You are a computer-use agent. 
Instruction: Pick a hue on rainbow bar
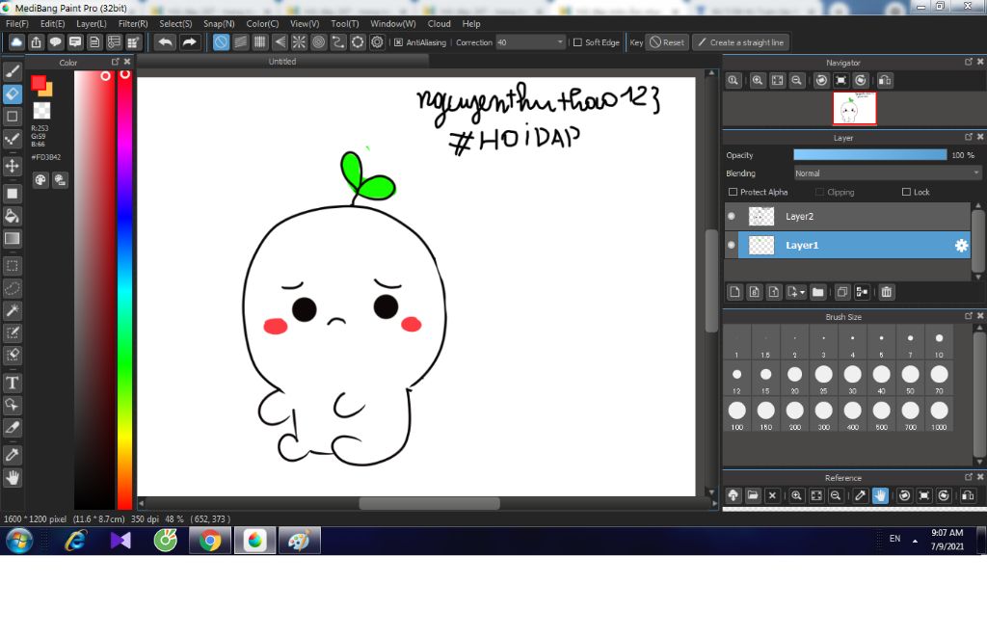tap(124, 289)
